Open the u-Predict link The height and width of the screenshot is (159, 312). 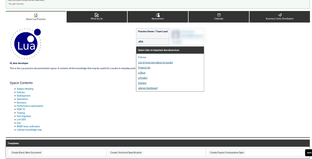(x=143, y=78)
